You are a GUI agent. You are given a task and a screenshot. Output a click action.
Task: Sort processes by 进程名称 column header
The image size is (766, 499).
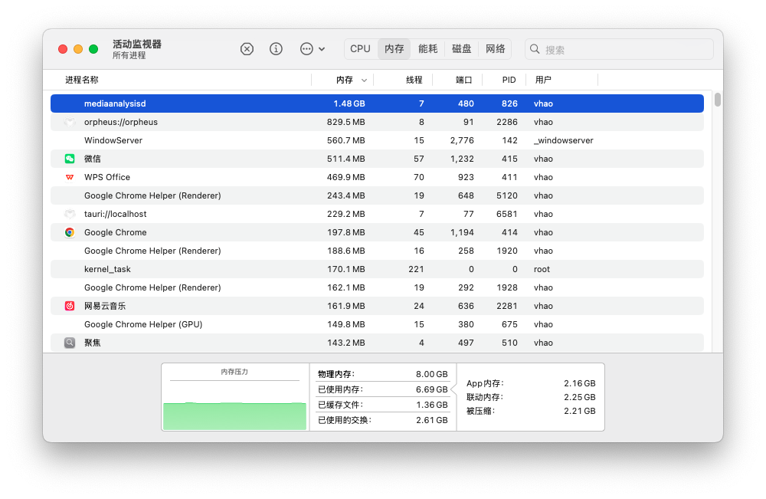point(82,80)
